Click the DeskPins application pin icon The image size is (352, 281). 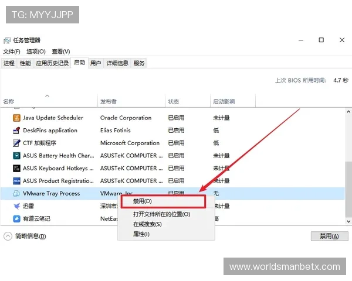16,131
